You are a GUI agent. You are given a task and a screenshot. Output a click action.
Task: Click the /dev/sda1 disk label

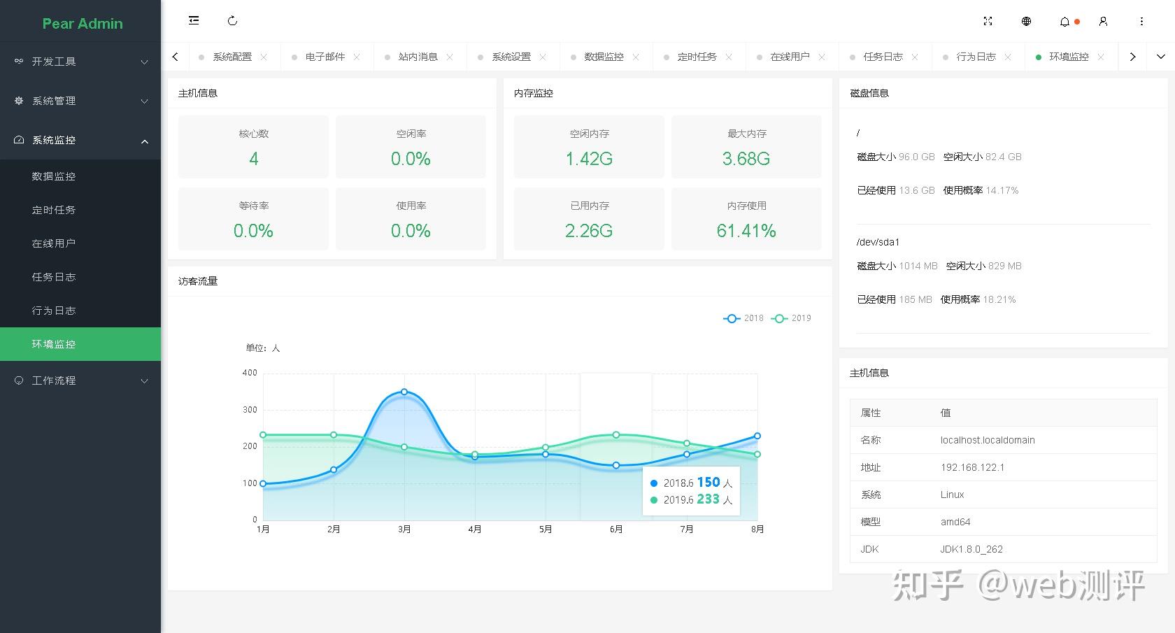[x=878, y=242]
